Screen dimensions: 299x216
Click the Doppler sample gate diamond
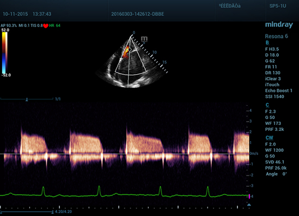pyautogui.click(x=130, y=50)
